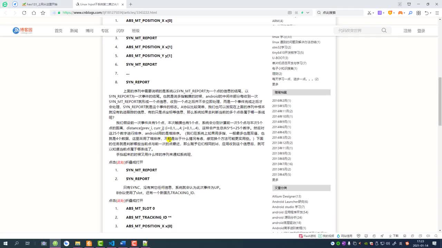Image resolution: width=442 pixels, height=248 pixels.
Task: Go to browser home page icon
Action: click(x=33, y=13)
